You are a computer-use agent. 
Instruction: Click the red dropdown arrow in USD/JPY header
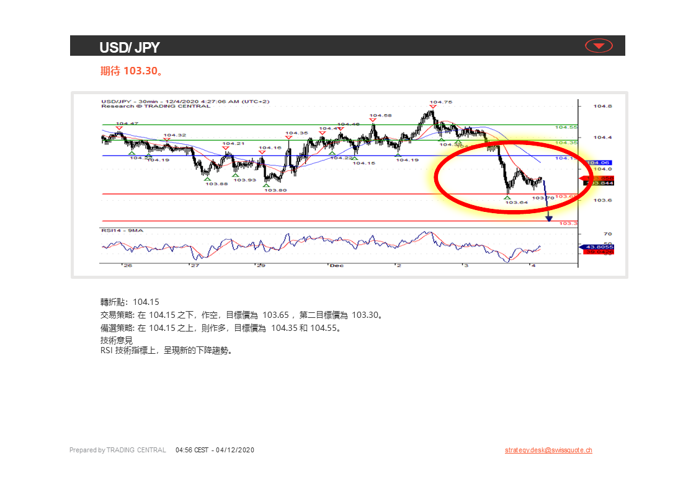pyautogui.click(x=599, y=46)
